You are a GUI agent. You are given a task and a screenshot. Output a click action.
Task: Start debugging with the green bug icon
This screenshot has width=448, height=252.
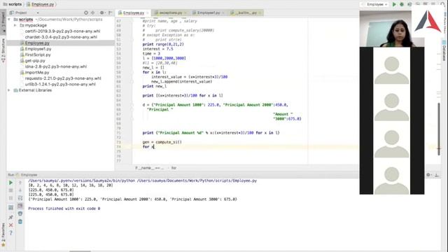402,4
